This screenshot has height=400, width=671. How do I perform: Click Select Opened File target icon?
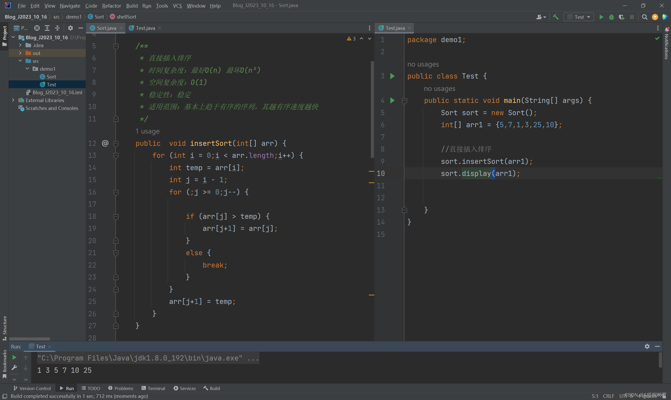coord(37,28)
